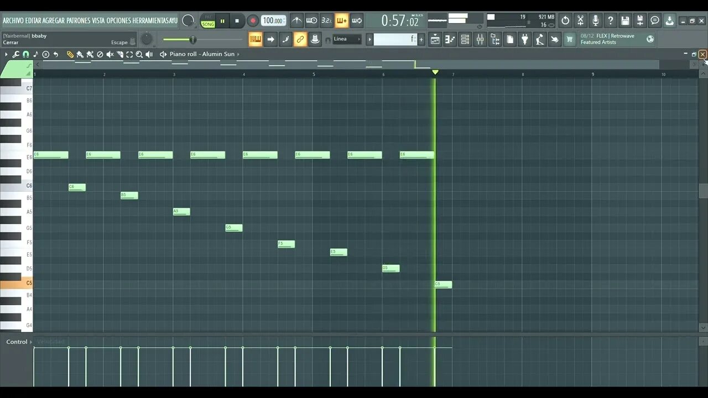Image resolution: width=708 pixels, height=398 pixels.
Task: Open the undo history icon
Action: coord(565,21)
